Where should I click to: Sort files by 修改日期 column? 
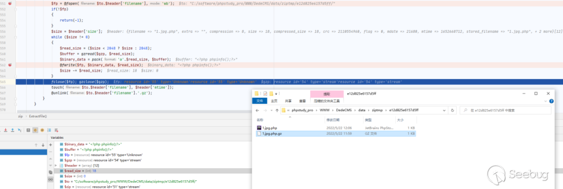333,120
